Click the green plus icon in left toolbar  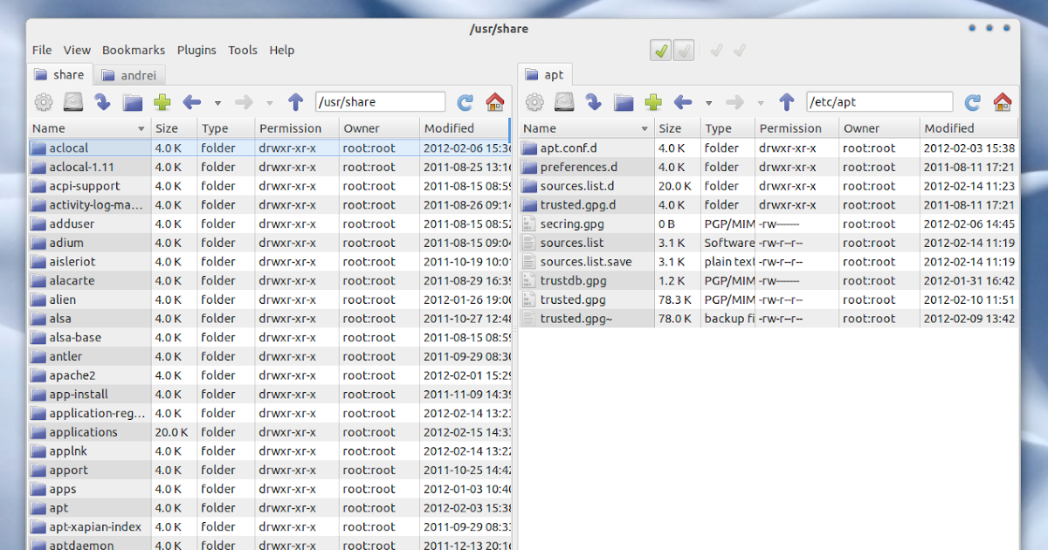(162, 101)
